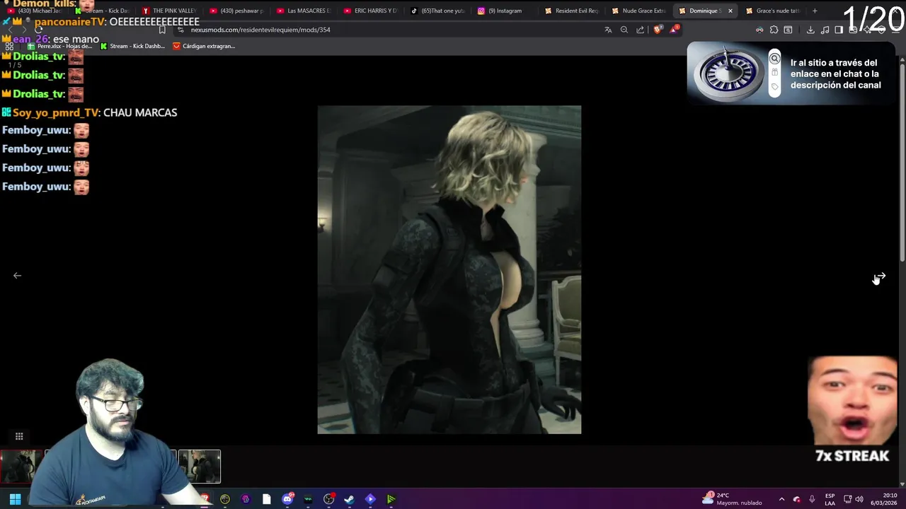Screen dimensions: 906x509
Task: Open OBS Studio from the taskbar
Action: coord(328,499)
